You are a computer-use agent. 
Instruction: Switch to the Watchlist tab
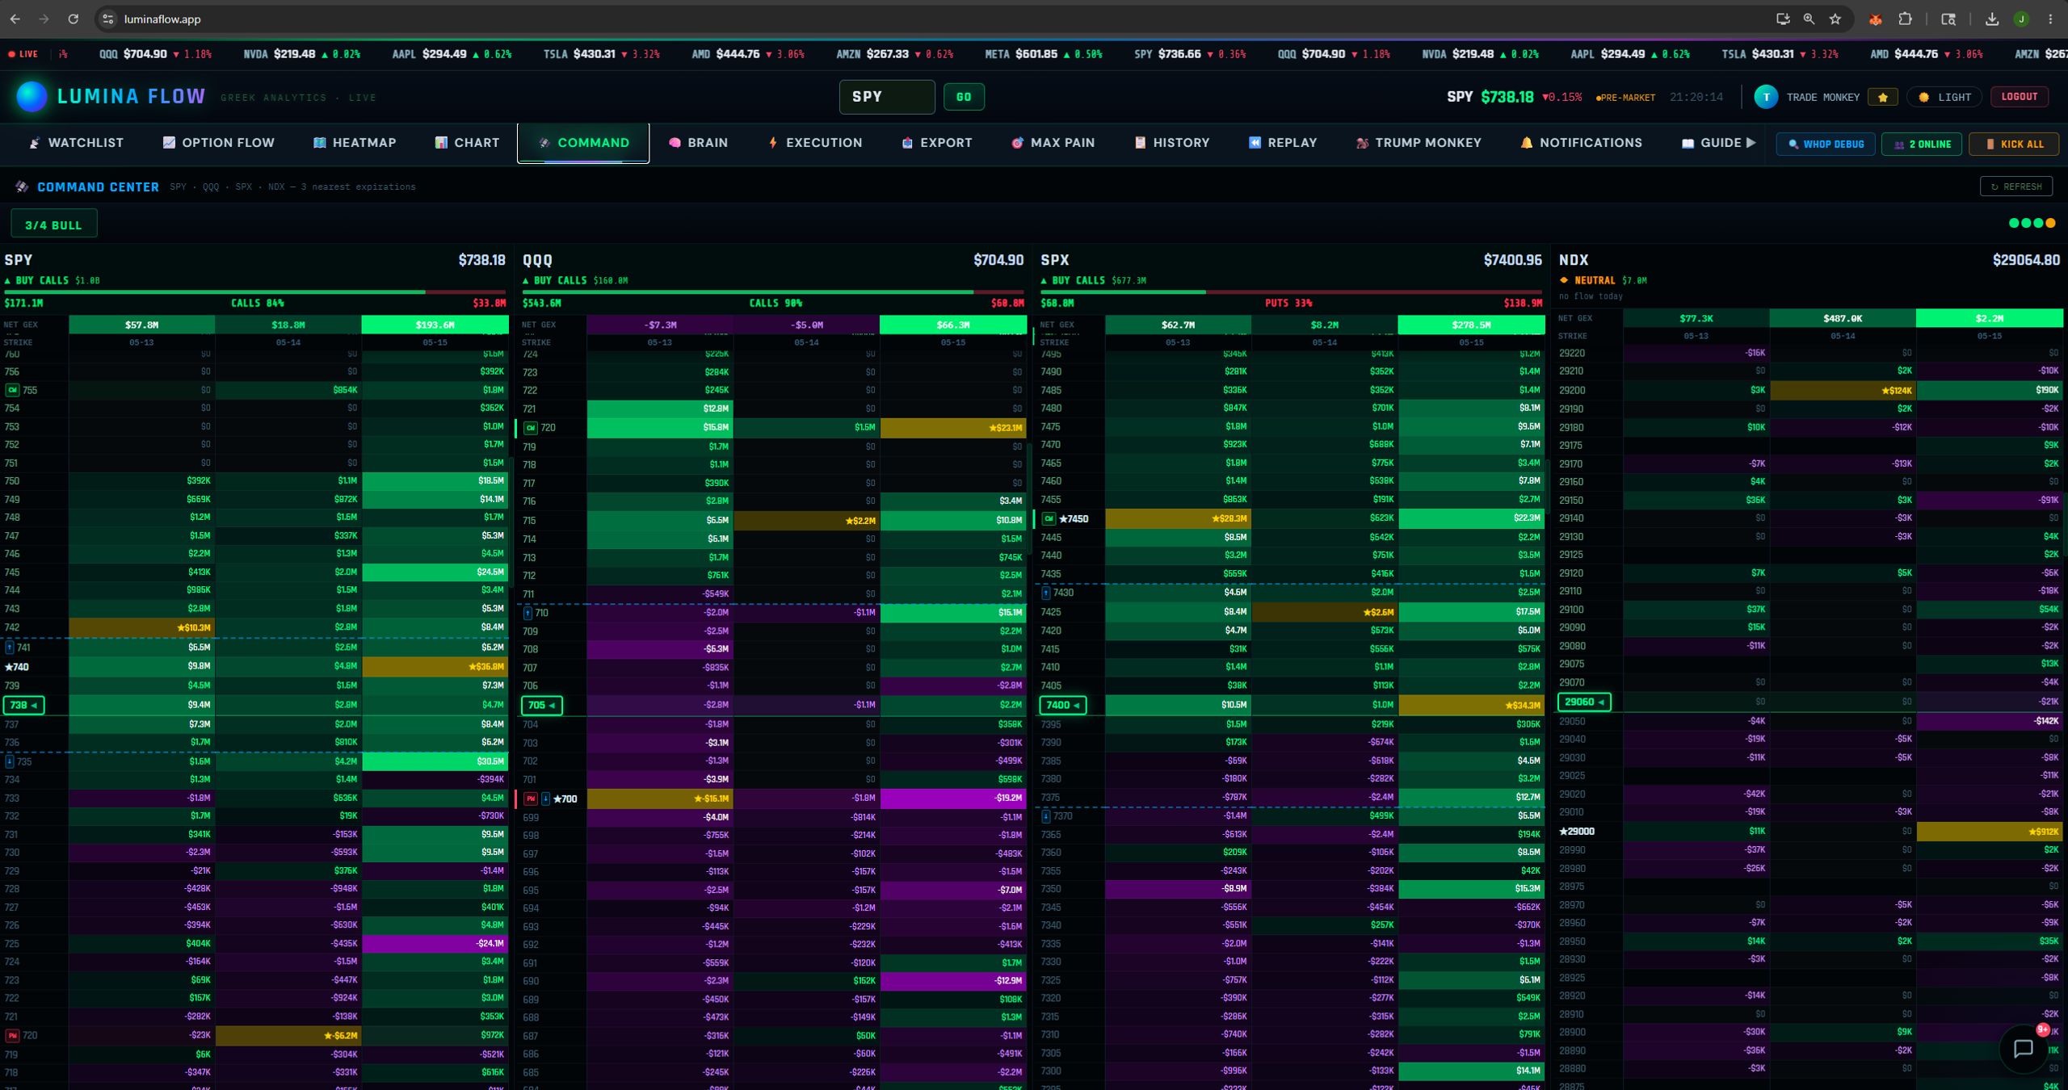click(x=77, y=142)
